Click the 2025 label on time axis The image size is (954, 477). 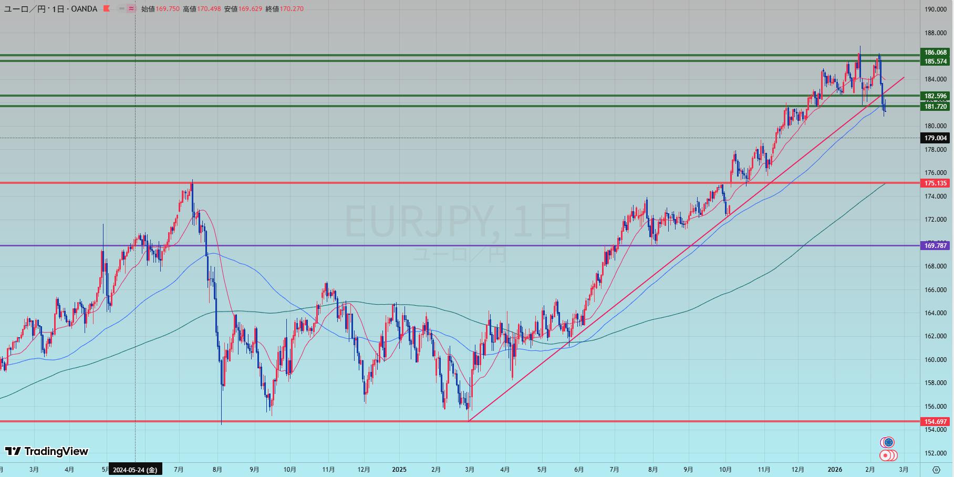pyautogui.click(x=399, y=470)
